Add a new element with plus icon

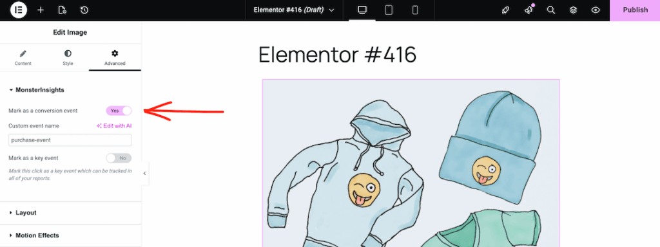click(41, 10)
